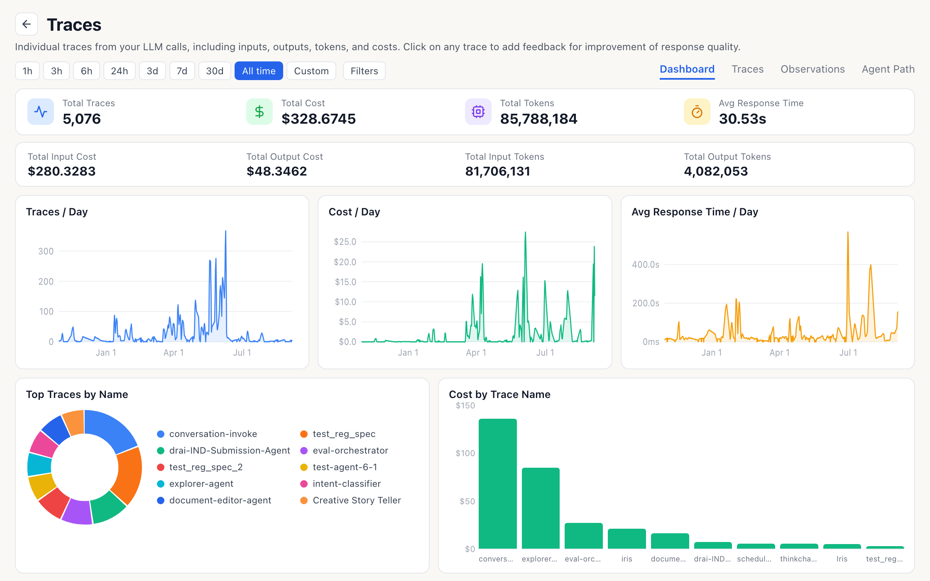930x581 pixels.
Task: Click the lowercase iris cost bar
Action: [x=627, y=539]
